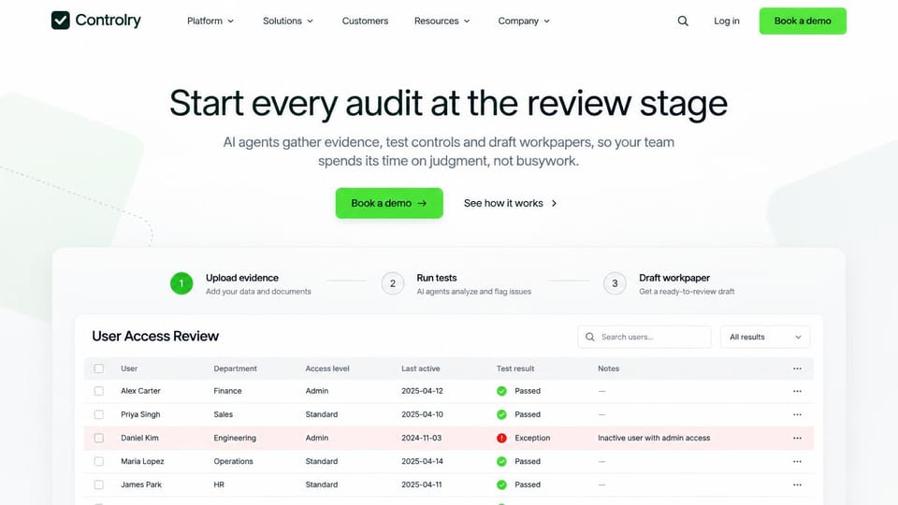
Task: Click the Operations department cell
Action: tap(233, 461)
